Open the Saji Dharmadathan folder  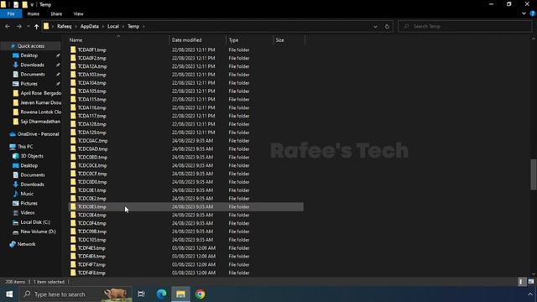click(40, 121)
